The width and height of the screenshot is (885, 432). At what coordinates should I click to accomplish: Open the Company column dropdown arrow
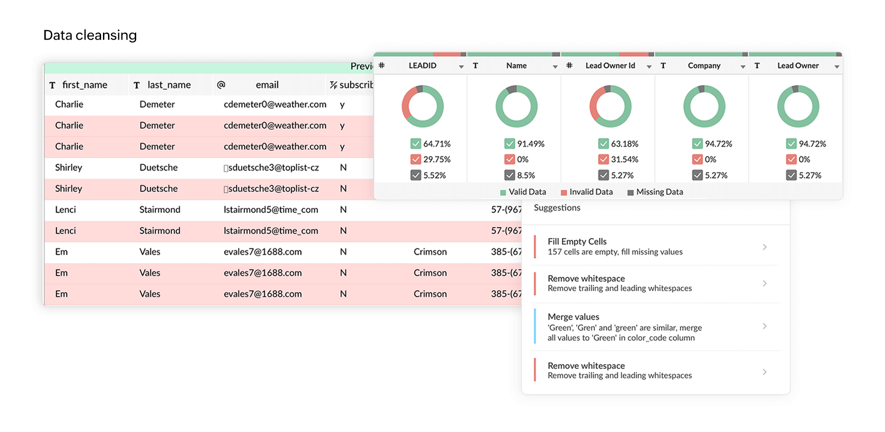click(743, 67)
